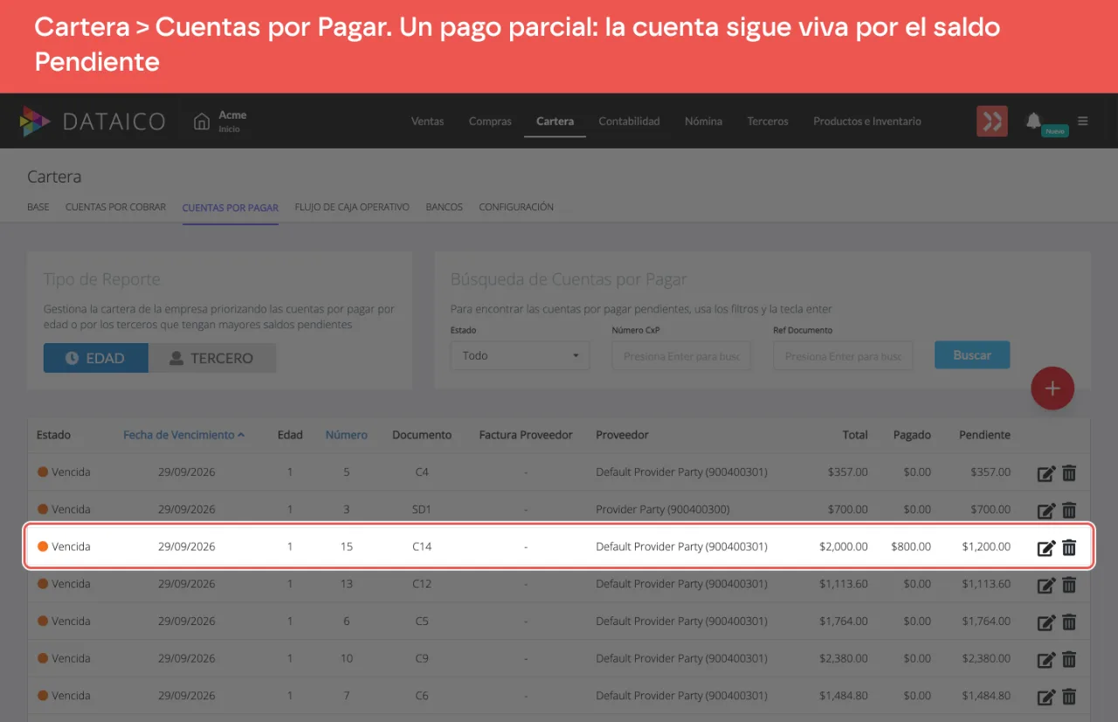Edit the account with document C4

point(1046,473)
